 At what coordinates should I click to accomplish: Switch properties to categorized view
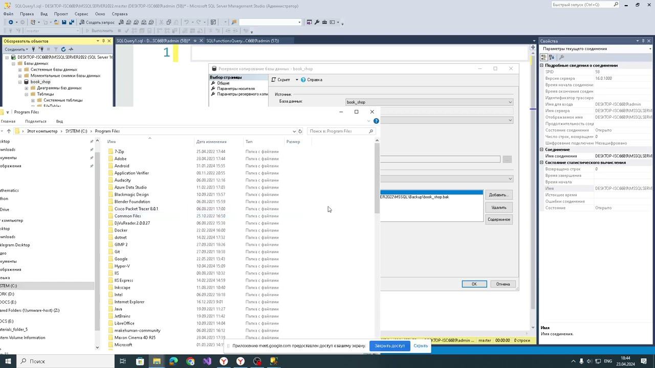[x=544, y=57]
